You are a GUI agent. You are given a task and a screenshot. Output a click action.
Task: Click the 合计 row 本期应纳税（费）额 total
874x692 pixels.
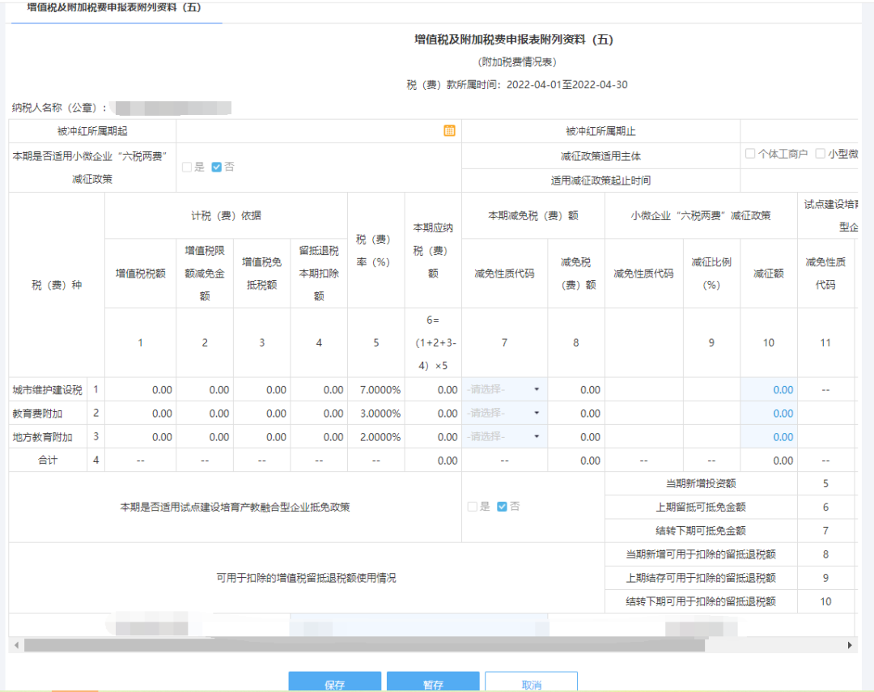click(448, 461)
